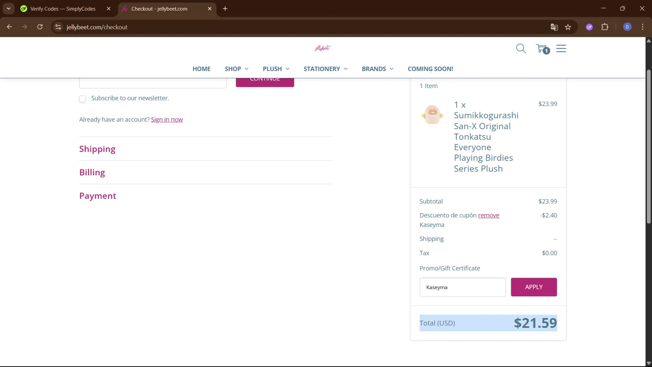Open the purple extension icon
Screen dimensions: 652x367
(x=589, y=27)
